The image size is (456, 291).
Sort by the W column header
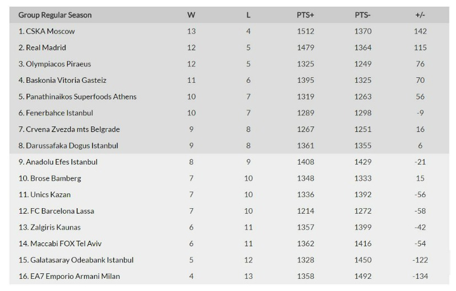point(191,15)
